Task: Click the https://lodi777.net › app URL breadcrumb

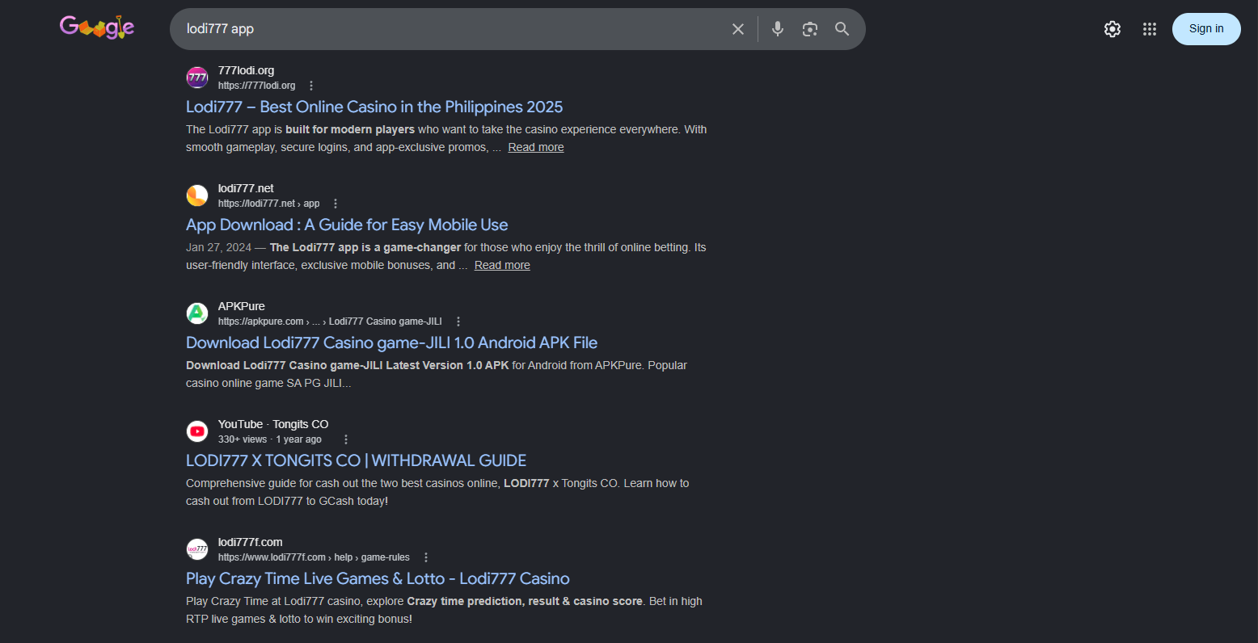Action: pos(269,204)
